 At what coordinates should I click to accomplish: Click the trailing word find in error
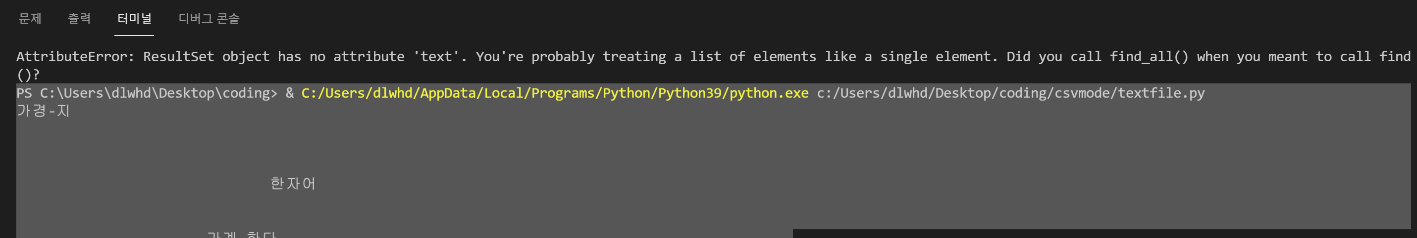point(1395,56)
